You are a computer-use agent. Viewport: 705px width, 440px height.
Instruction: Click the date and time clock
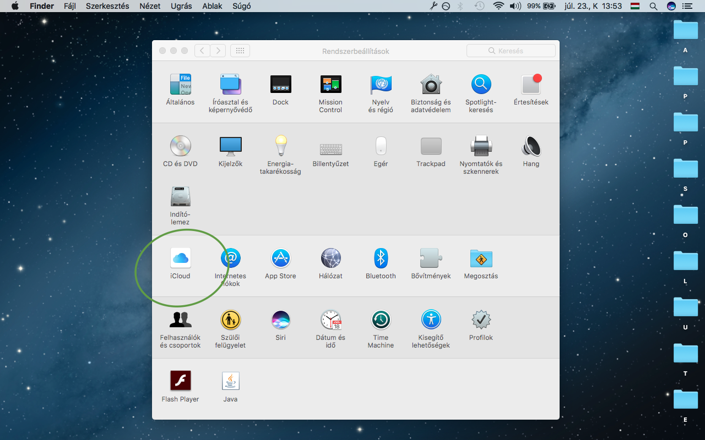[593, 6]
